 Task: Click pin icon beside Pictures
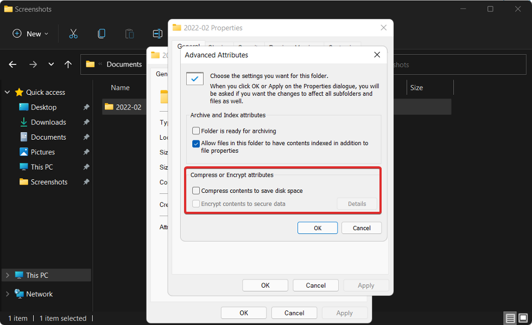pos(86,152)
